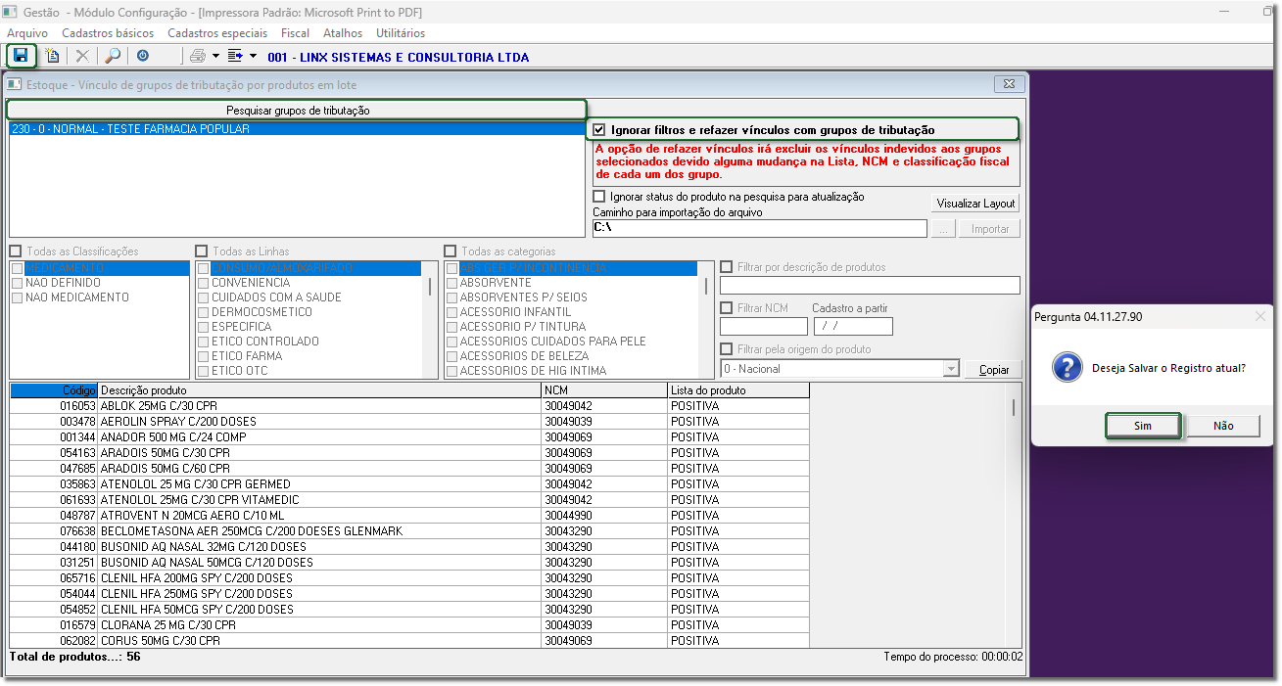Image resolution: width=1282 pixels, height=686 pixels.
Task: Open the dropdown arrow beside the list icon
Action: (x=254, y=56)
